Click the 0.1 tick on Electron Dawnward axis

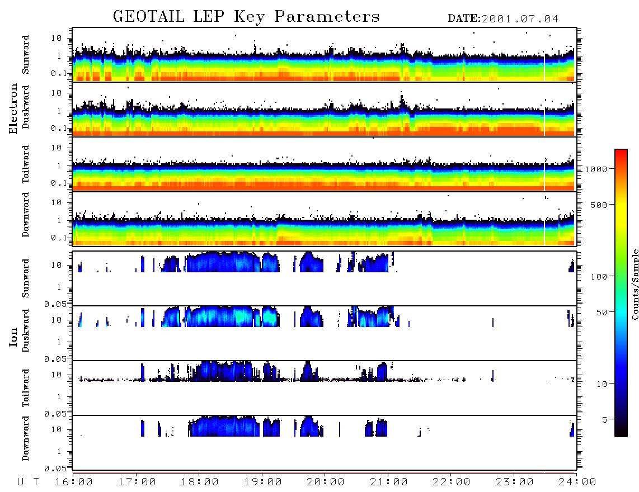coord(59,238)
